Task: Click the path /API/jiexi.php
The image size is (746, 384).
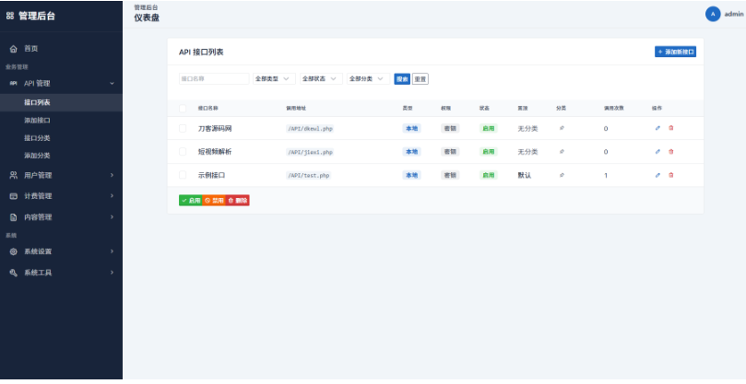Action: (x=310, y=152)
